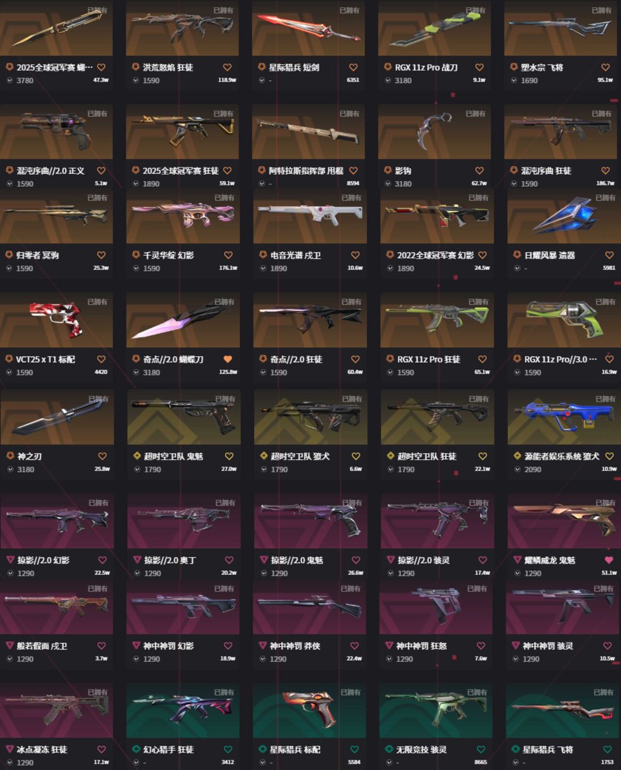
Task: Select the blue 源能者娱乐系统 獠犬 weapon image
Action: [x=564, y=417]
